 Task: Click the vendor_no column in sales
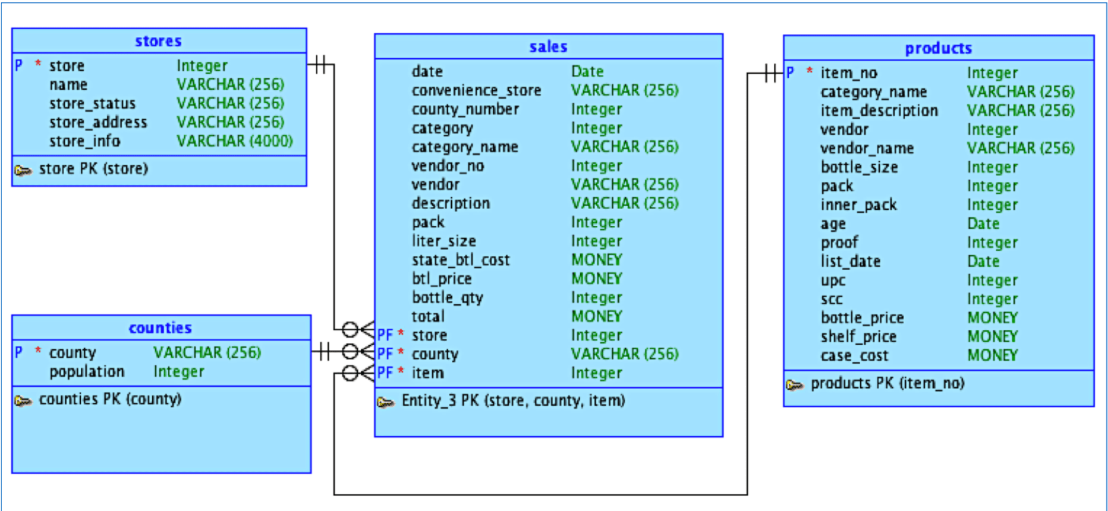(448, 166)
